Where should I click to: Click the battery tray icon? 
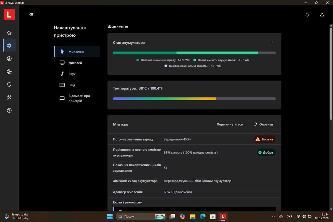point(309,216)
